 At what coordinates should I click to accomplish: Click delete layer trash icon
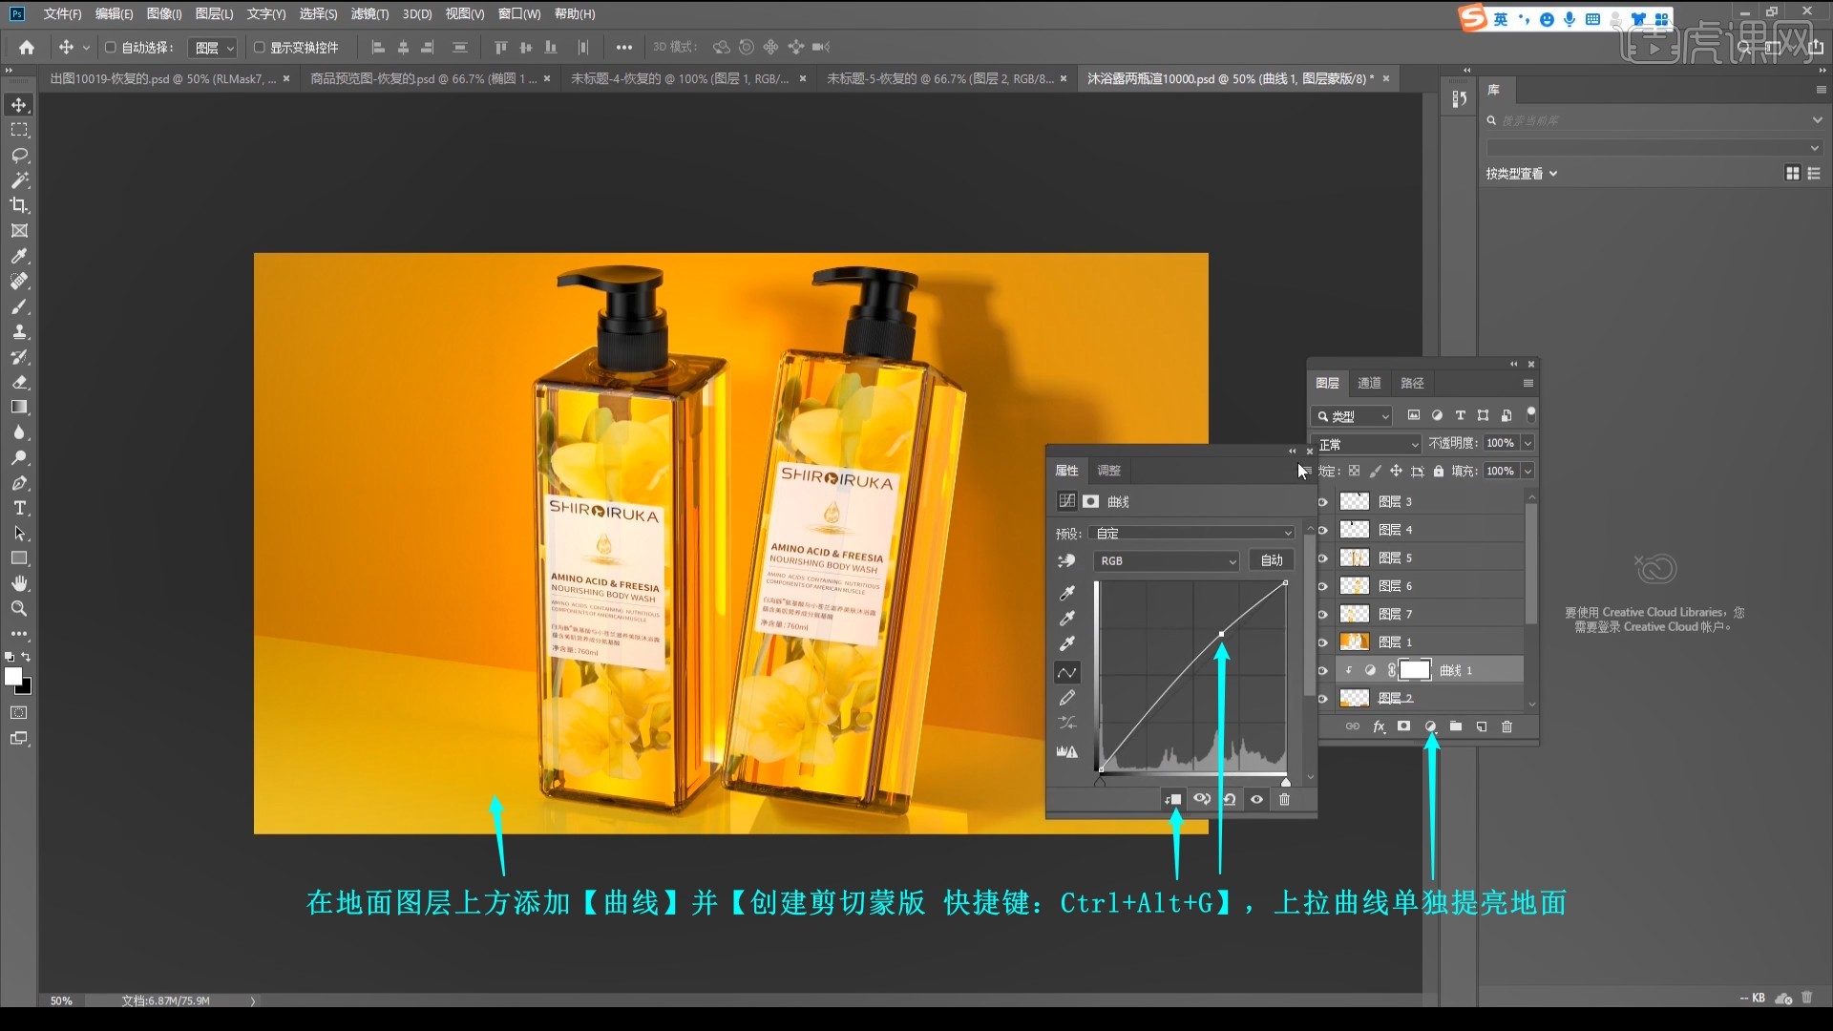tap(1506, 726)
